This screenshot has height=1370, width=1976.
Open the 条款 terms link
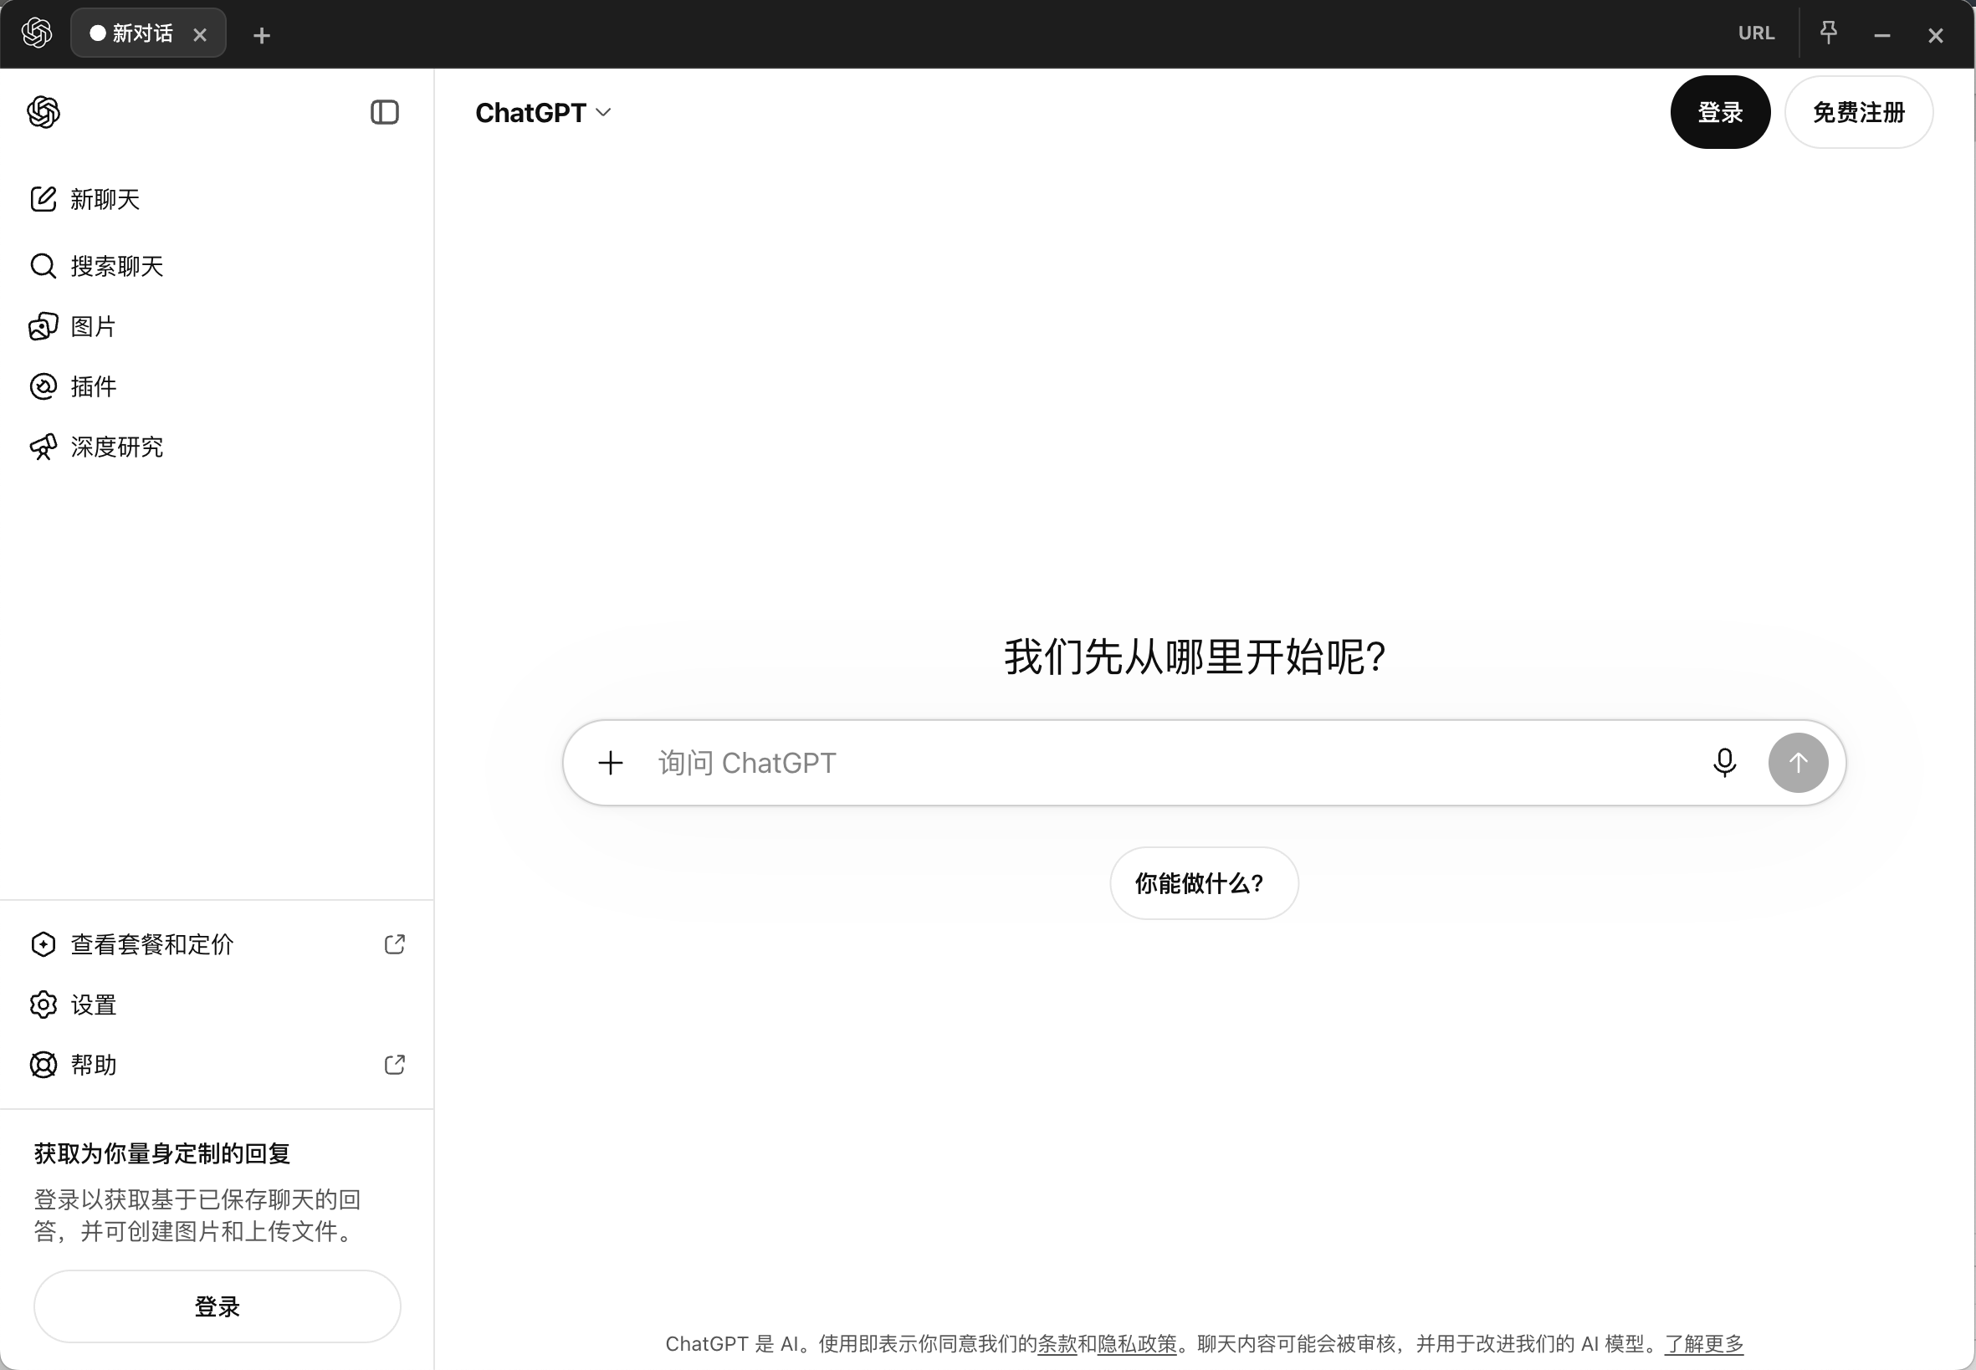(1057, 1343)
